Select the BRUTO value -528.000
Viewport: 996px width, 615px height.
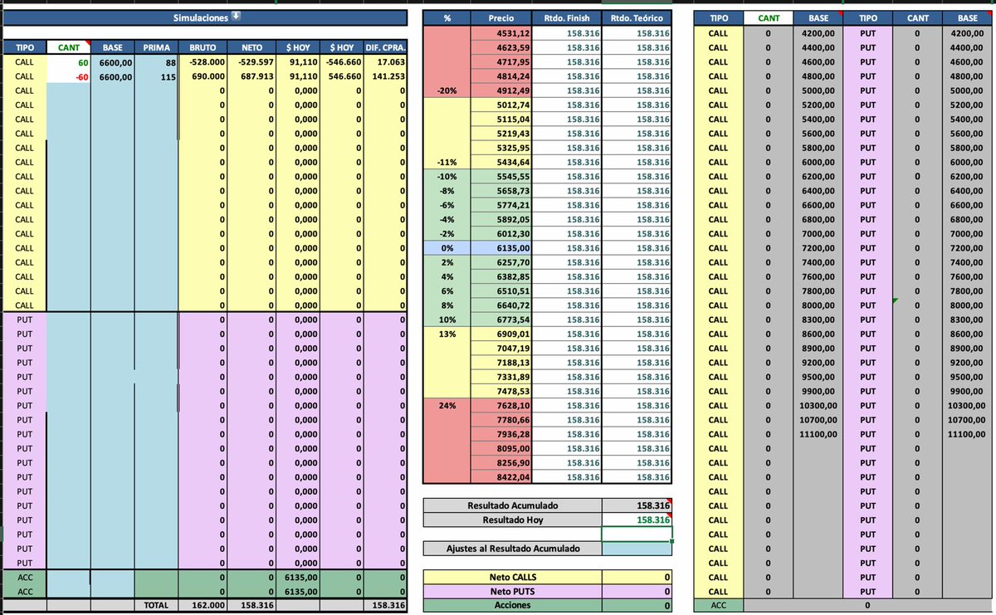tap(203, 61)
